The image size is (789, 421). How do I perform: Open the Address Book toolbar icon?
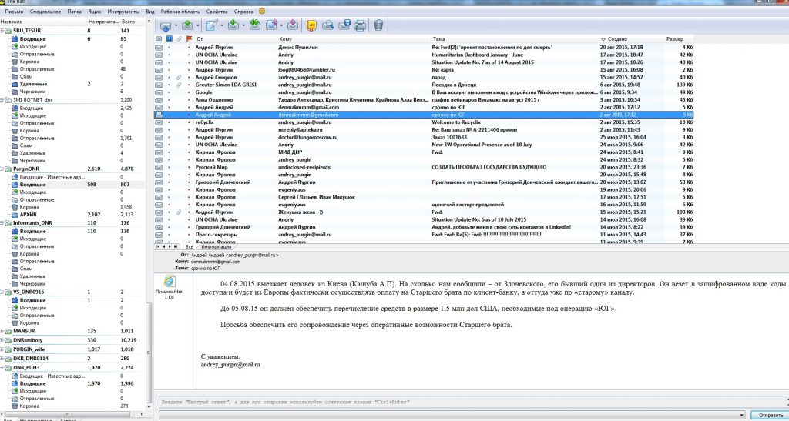point(311,25)
